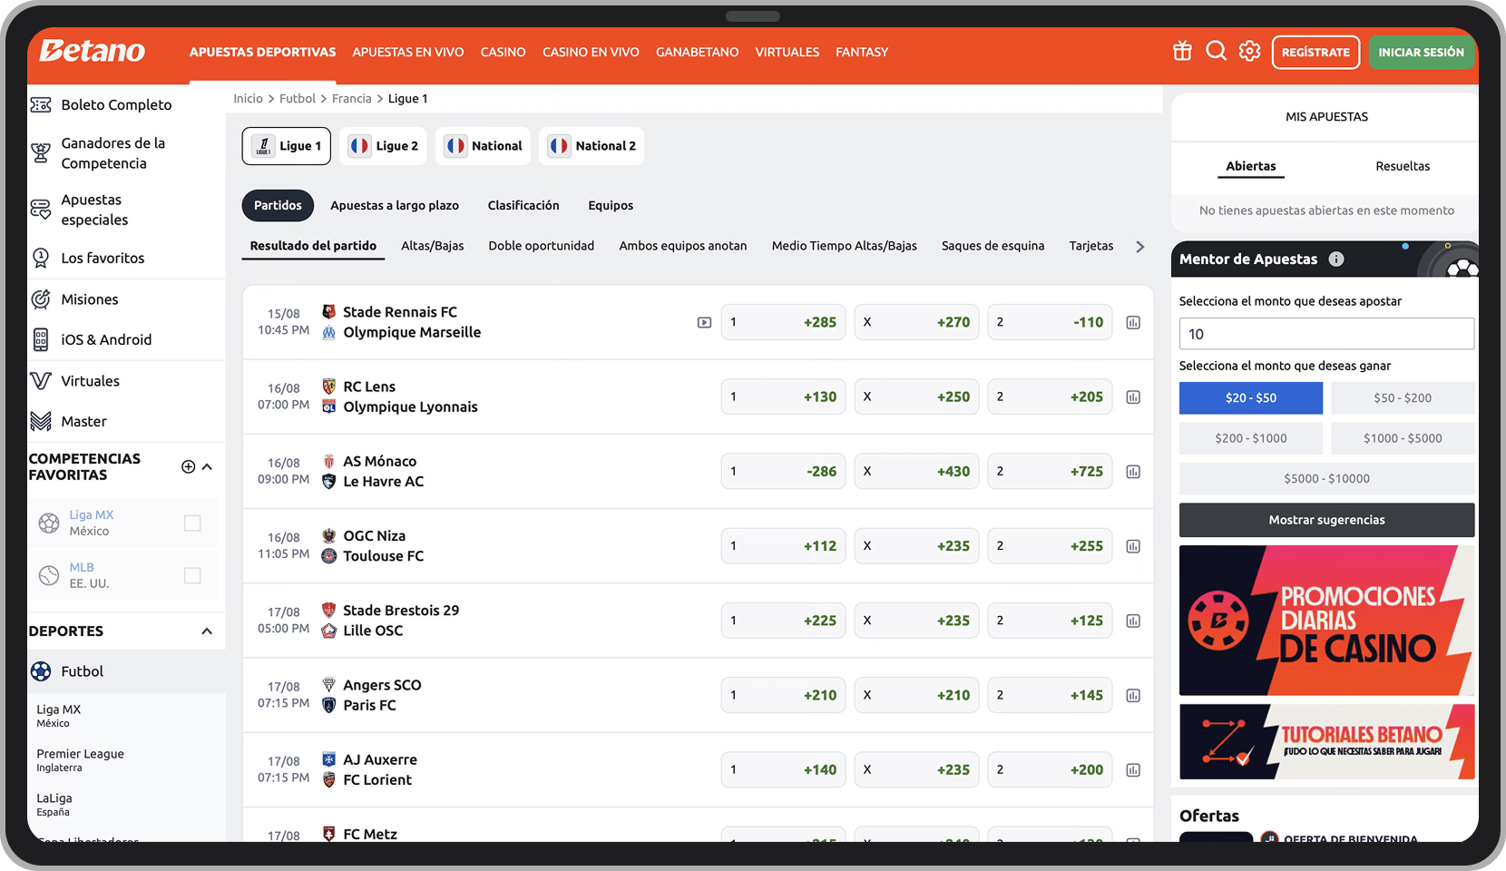Open live stream icon for Stade Rennais match
This screenshot has width=1506, height=871.
pos(704,323)
